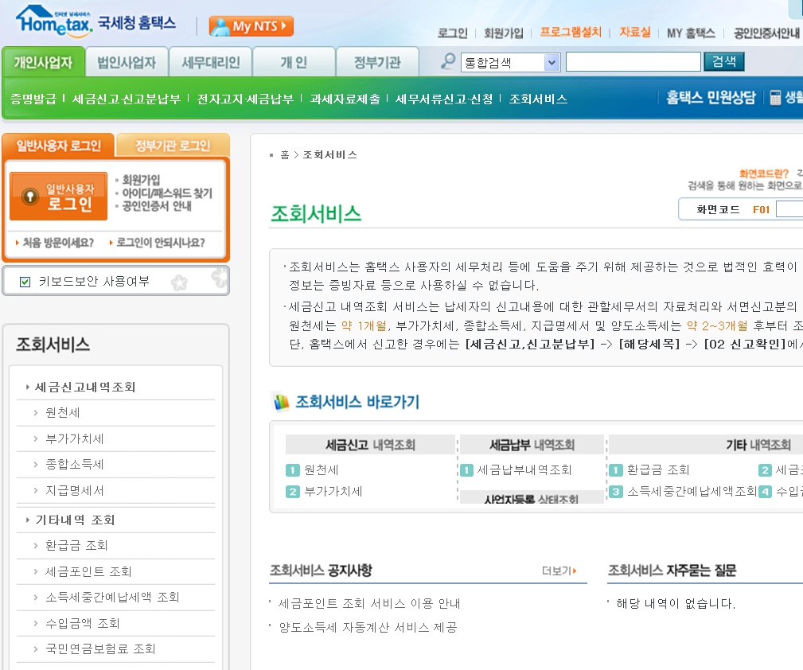803x670 pixels.
Task: Open the 세금포인트 조회 sidebar item
Action: pos(88,571)
